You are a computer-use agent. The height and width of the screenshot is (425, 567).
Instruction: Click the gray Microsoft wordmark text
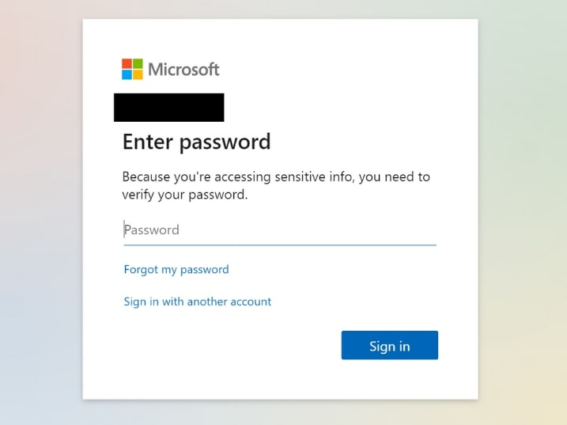183,69
